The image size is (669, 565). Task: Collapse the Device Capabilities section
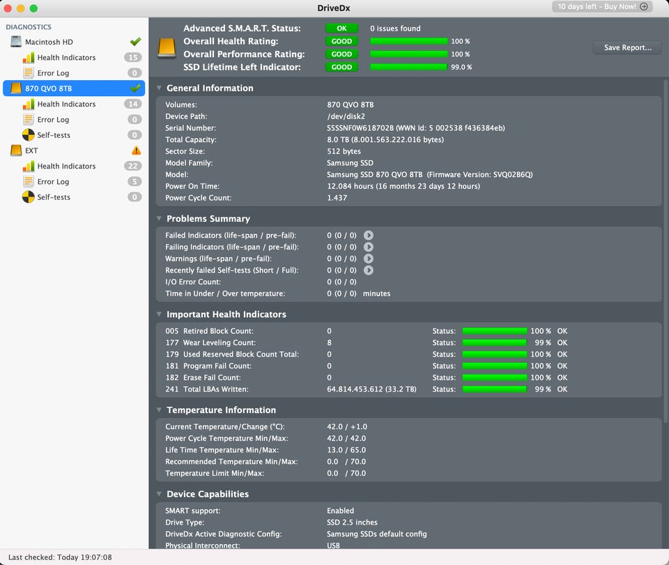click(x=159, y=494)
